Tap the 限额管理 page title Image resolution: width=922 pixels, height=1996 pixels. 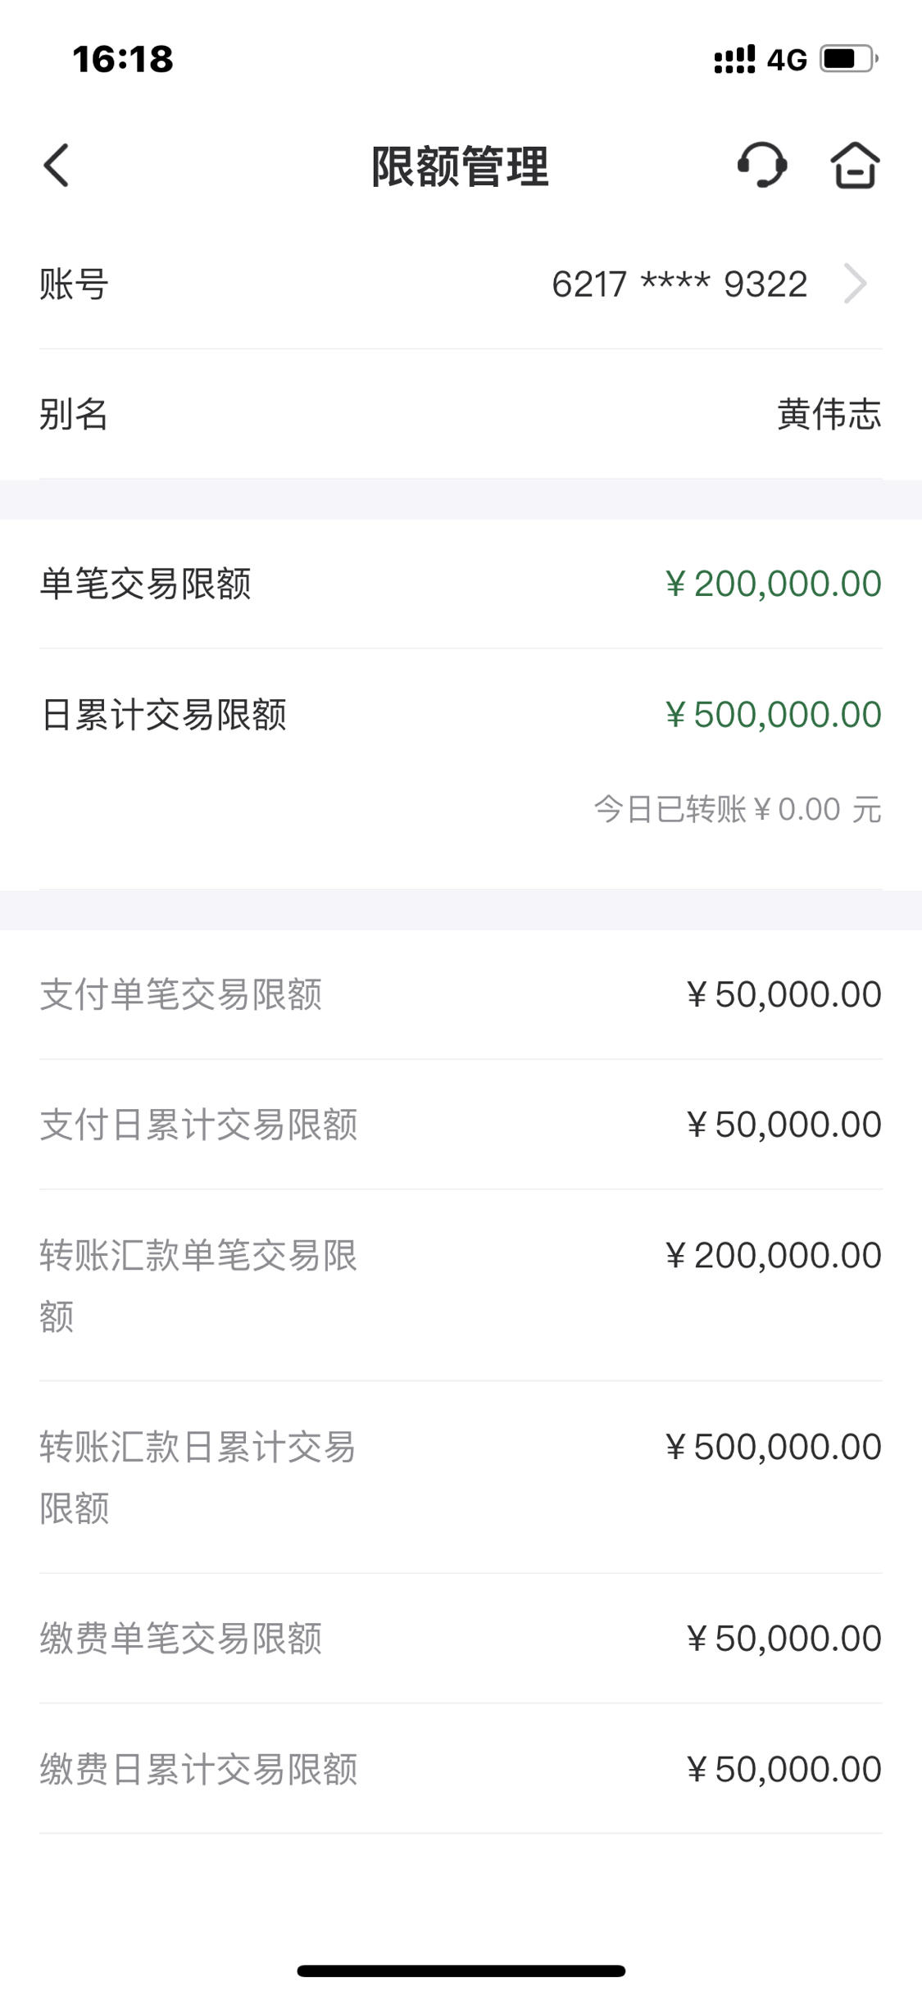coord(460,166)
